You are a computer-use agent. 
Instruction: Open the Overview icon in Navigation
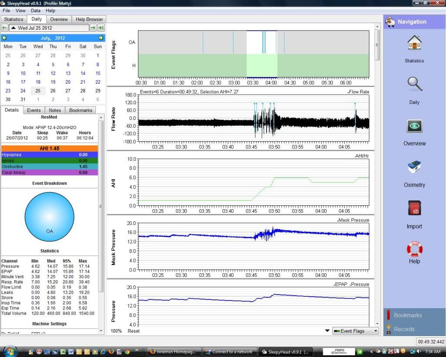(414, 126)
